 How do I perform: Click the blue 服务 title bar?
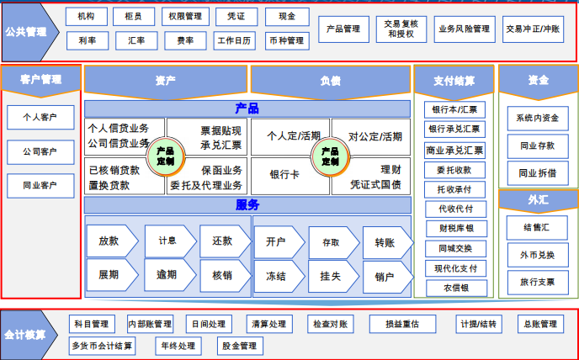[247, 205]
